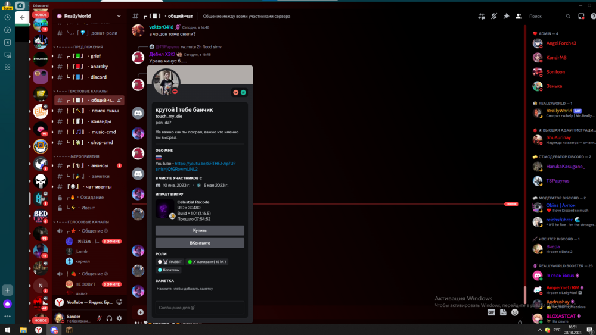Toggle microphone mute in user panel
596x335 pixels.
pyautogui.click(x=99, y=318)
